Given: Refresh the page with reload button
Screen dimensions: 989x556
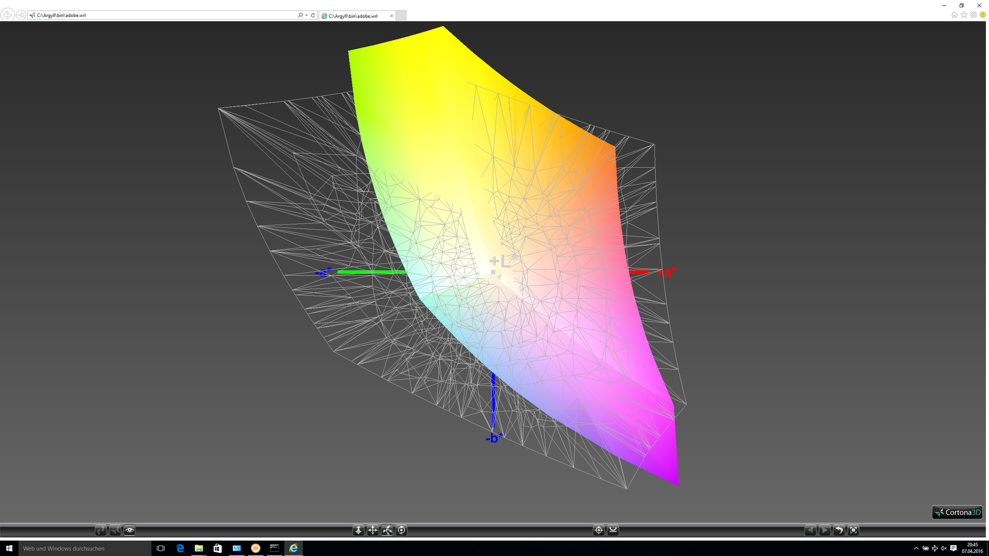Looking at the screenshot, I should click(x=313, y=15).
